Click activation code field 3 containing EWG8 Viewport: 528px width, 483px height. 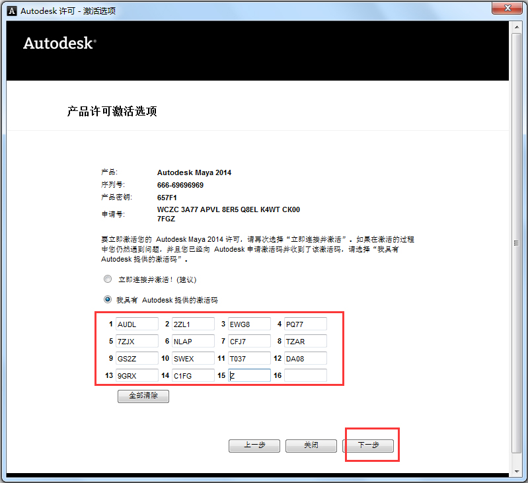click(x=249, y=324)
